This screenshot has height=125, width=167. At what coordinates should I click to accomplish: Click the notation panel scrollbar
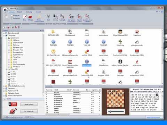[x=162, y=102]
